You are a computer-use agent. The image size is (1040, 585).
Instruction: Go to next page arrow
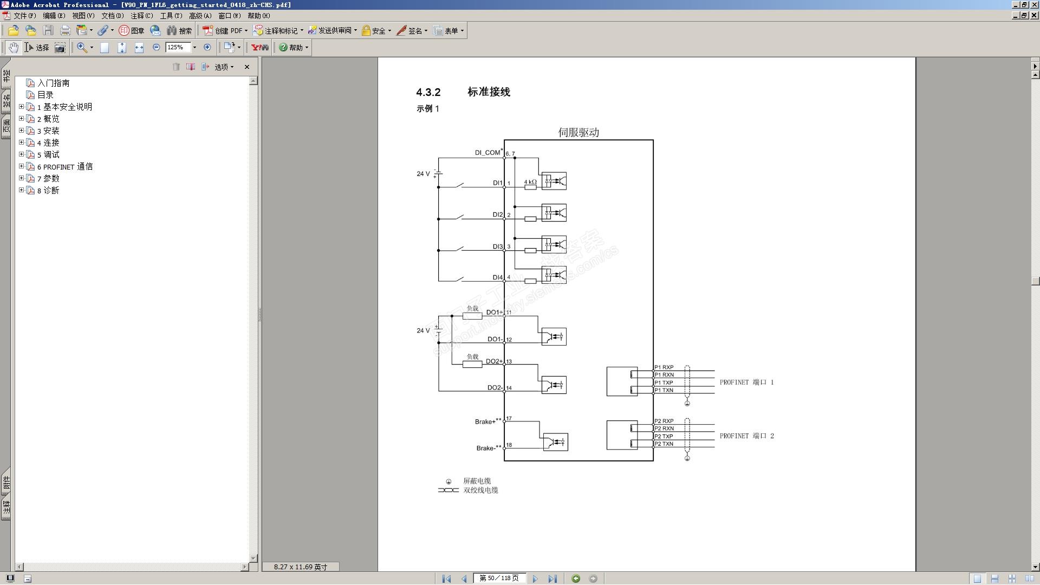coord(535,578)
